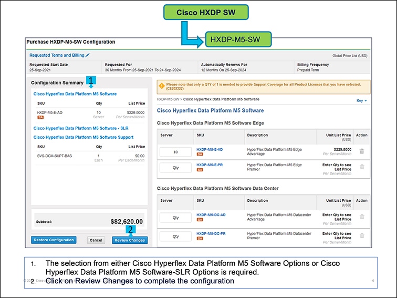This screenshot has width=397, height=298.
Task: Open Cisco Hyperflex M5 Software Support link
Action: (83, 137)
